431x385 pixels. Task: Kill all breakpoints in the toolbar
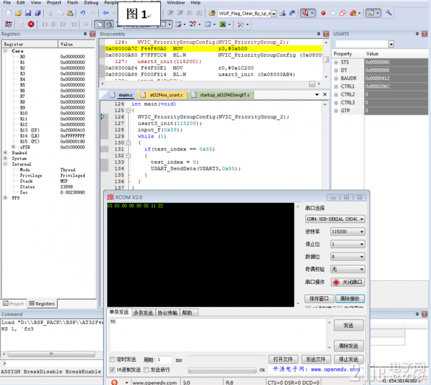point(353,13)
